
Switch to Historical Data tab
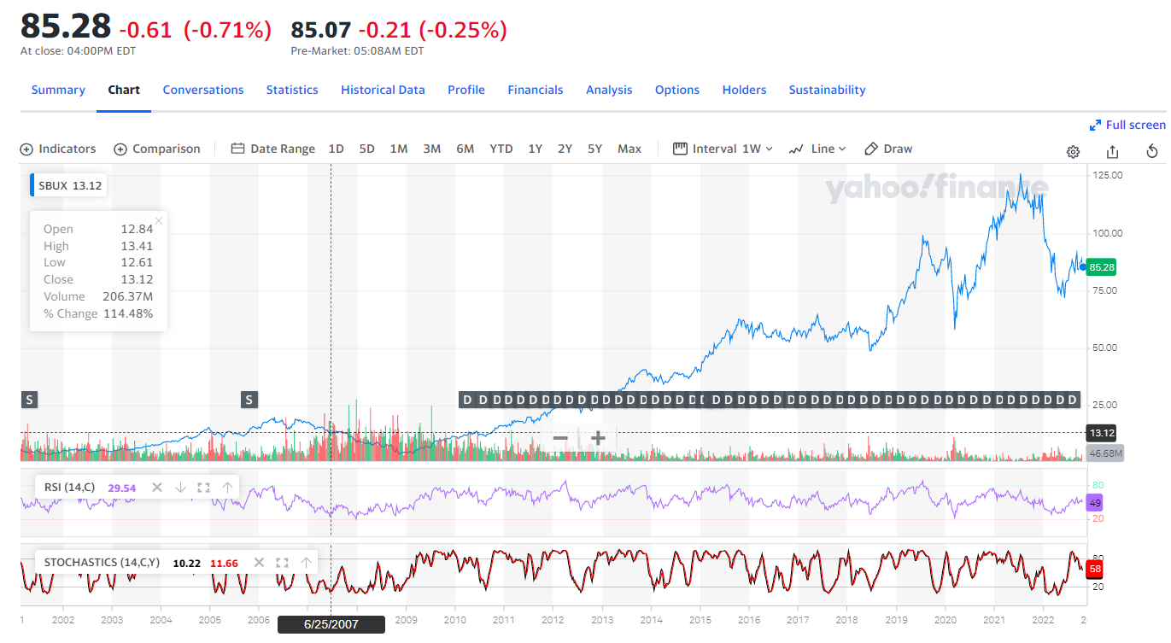pyautogui.click(x=383, y=90)
